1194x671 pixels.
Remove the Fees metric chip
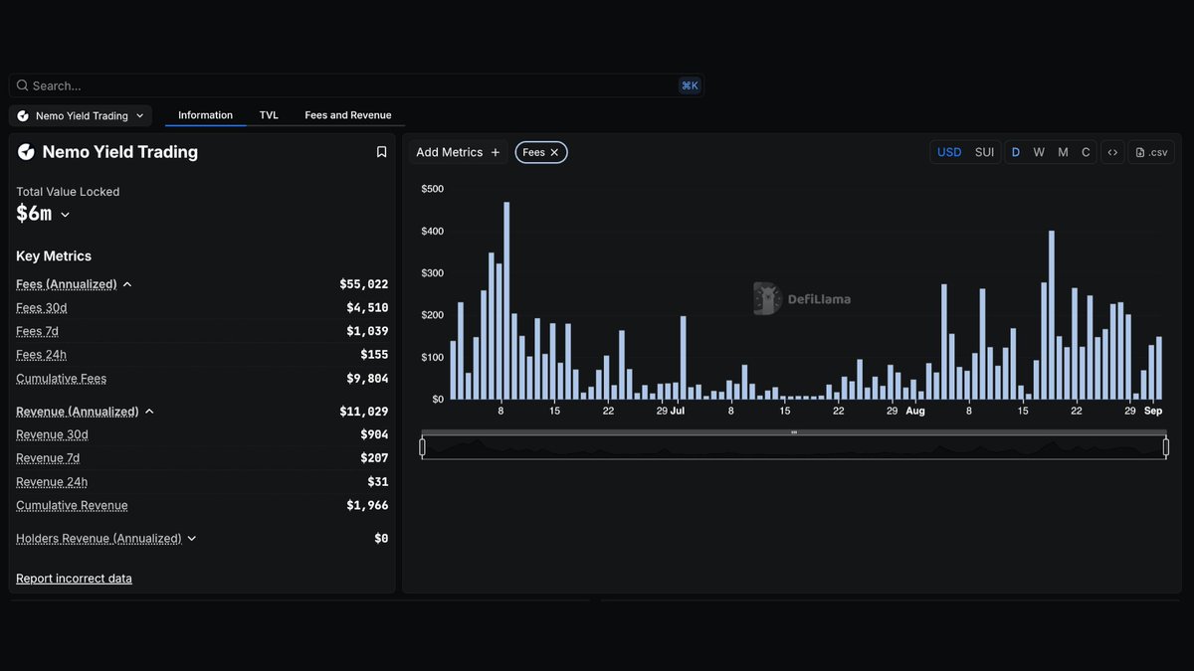click(554, 152)
